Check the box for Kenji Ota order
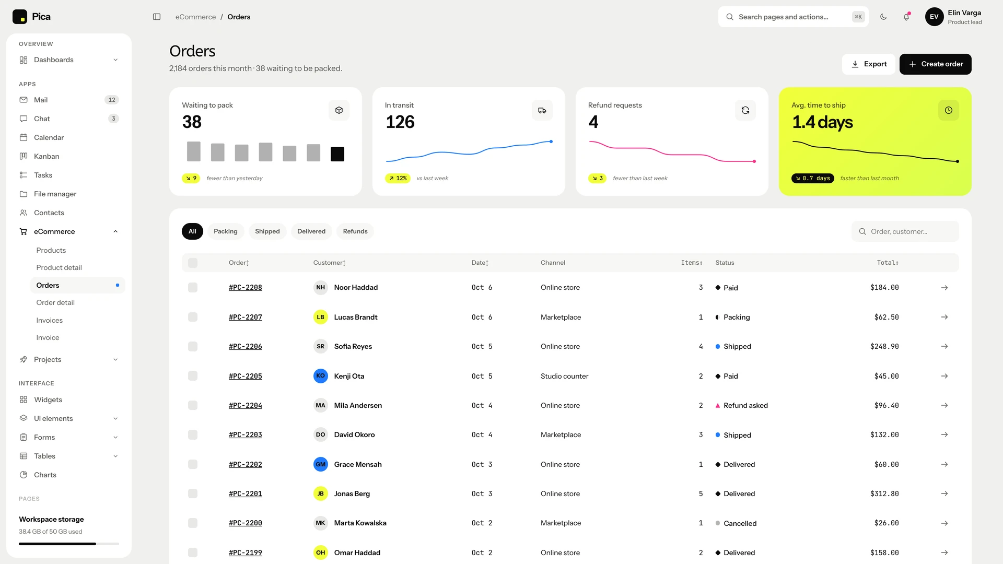 point(193,376)
